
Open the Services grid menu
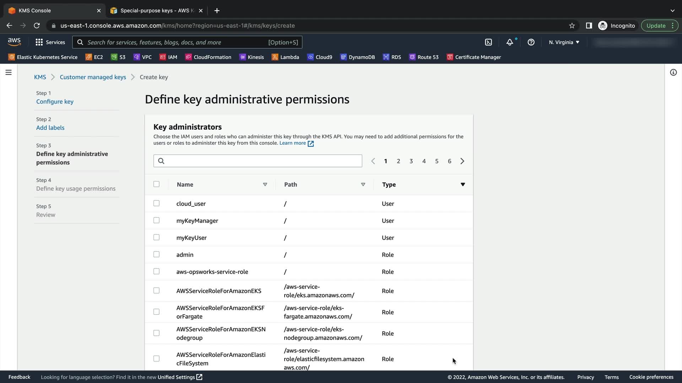pos(50,42)
